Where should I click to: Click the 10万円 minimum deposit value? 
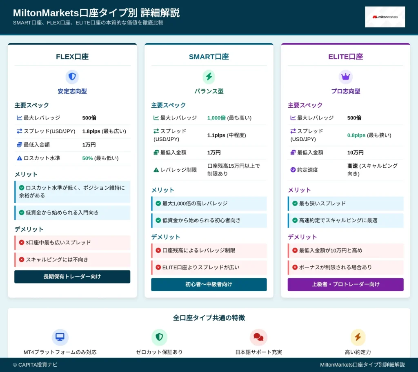(356, 153)
